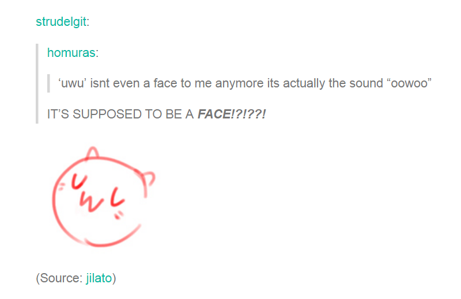
Task: Click the top ear of the cat drawing
Action: pyautogui.click(x=93, y=152)
